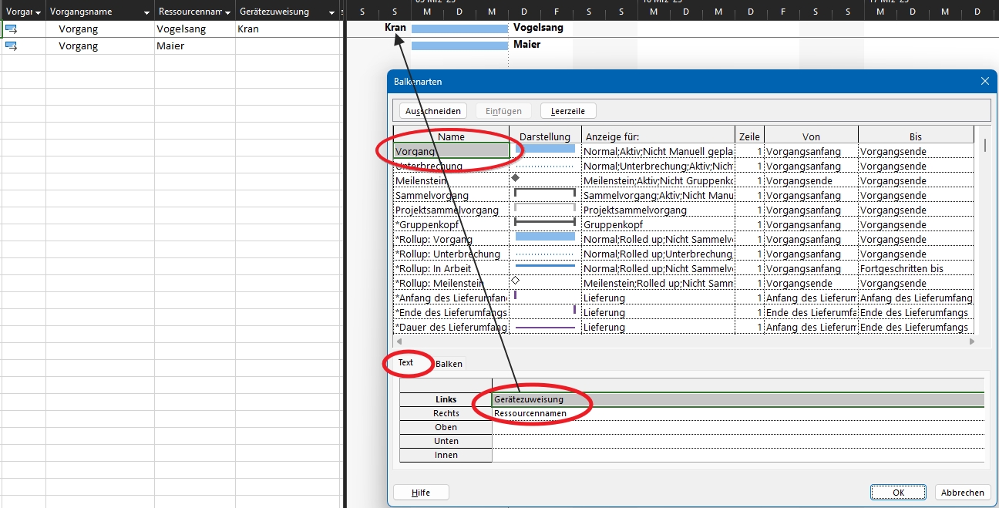Click blue line appearance of Rollup: In Arbeit
This screenshot has width=999, height=508.
point(545,266)
